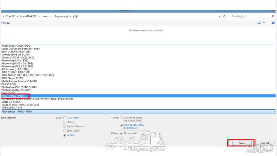The width and height of the screenshot is (277, 156).
Task: Open the address bar history dropdown
Action: click(219, 16)
